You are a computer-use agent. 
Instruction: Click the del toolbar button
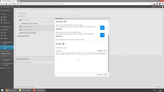coord(72,53)
